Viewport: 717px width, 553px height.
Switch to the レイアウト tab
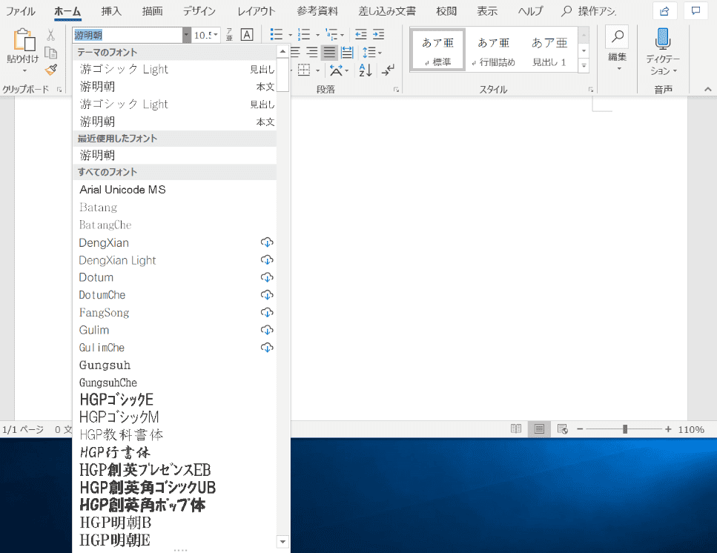coord(257,11)
